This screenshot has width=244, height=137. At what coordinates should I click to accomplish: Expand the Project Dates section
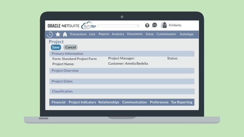point(122,81)
